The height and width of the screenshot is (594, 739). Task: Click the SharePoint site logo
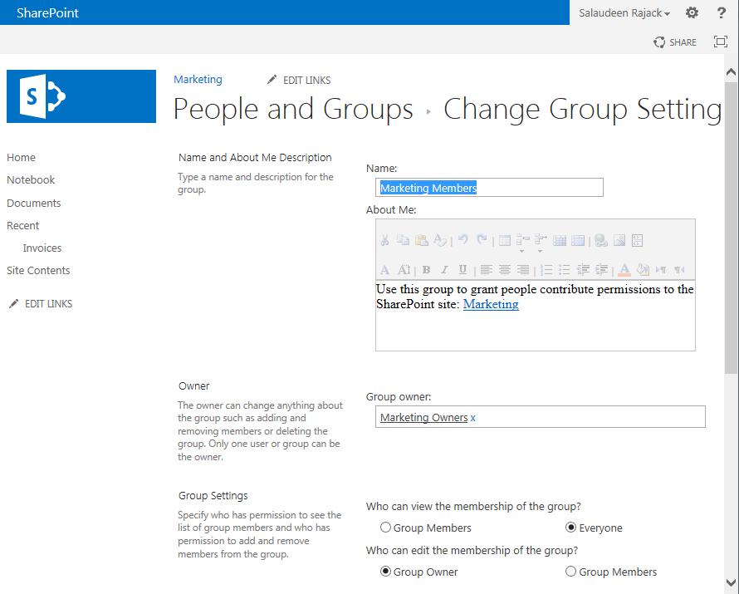pyautogui.click(x=81, y=96)
